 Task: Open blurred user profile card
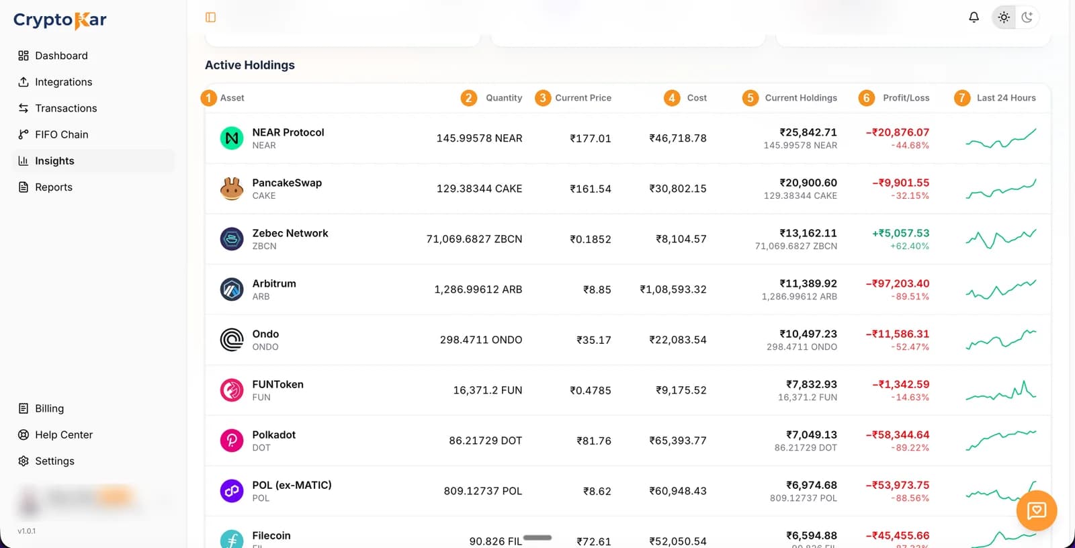pyautogui.click(x=93, y=500)
